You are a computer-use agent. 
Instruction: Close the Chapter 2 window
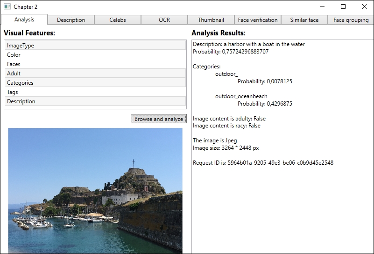click(x=365, y=7)
